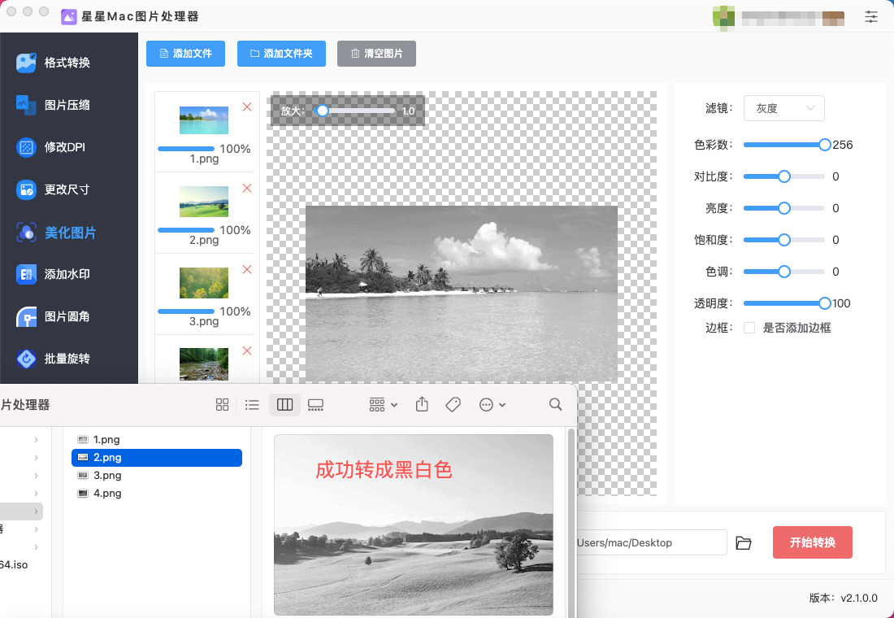
Task: Select 添加水印 in the sidebar
Action: pos(67,274)
